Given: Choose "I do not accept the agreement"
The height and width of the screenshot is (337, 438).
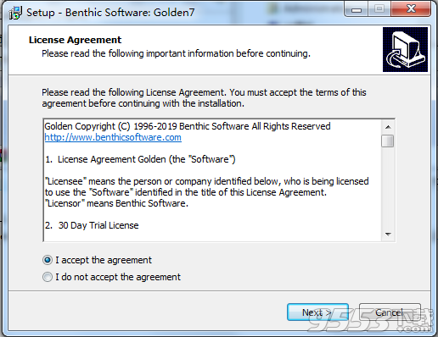Looking at the screenshot, I should point(48,277).
